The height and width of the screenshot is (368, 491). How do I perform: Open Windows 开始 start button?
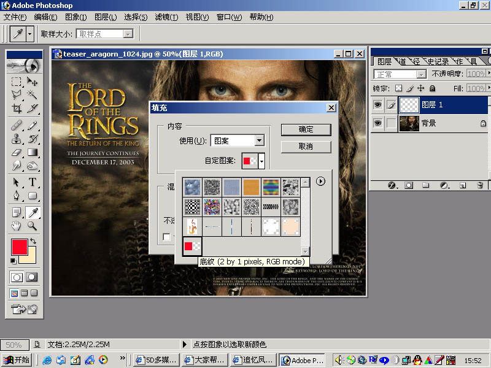click(17, 360)
